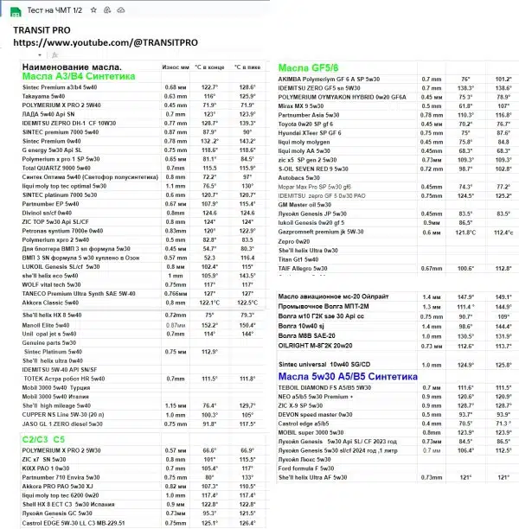Select the 0.766мм wear value cell
This screenshot has height=529, width=519.
coord(176,294)
